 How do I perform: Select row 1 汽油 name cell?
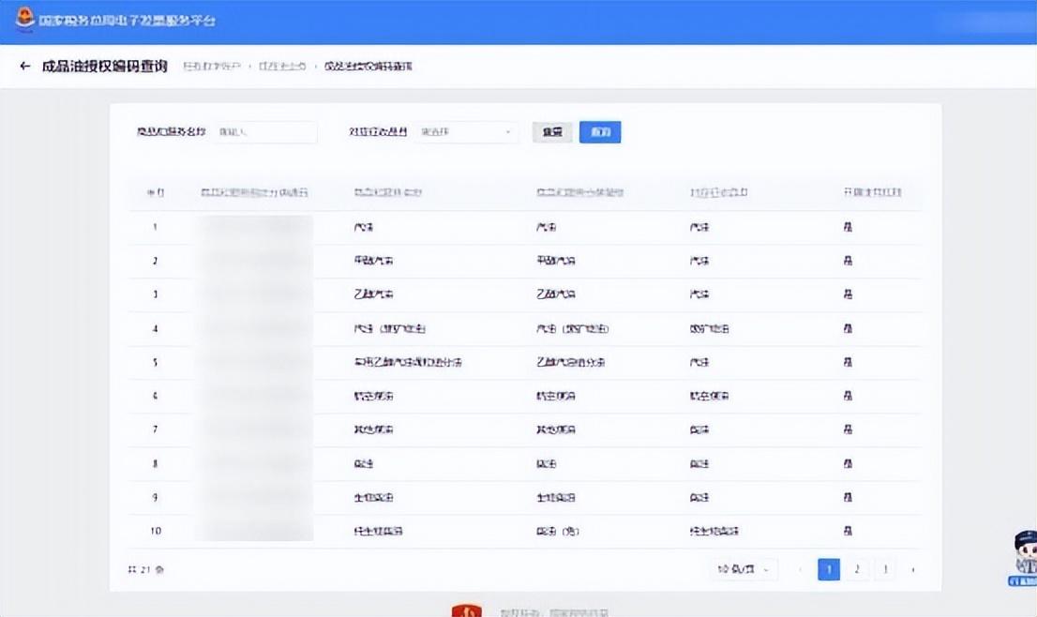[364, 228]
